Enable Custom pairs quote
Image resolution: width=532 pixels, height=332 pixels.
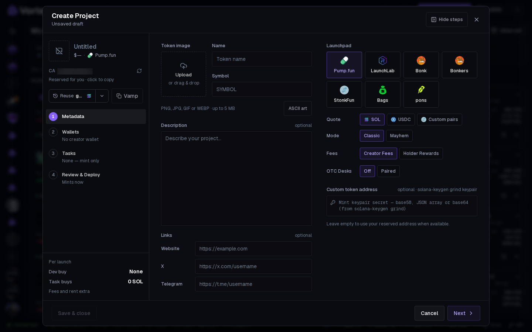coord(439,120)
